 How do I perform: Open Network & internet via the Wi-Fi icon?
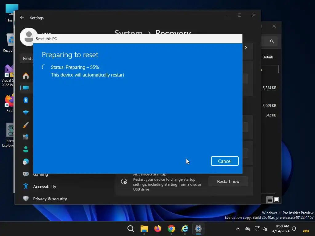coord(26,112)
